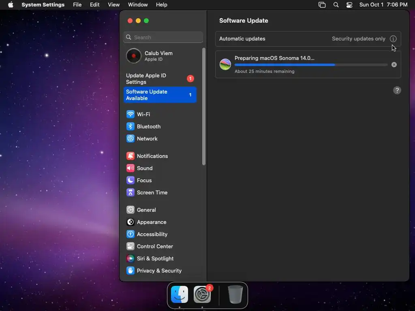The width and height of the screenshot is (415, 311).
Task: Open Finder from the Dock
Action: pyautogui.click(x=180, y=294)
